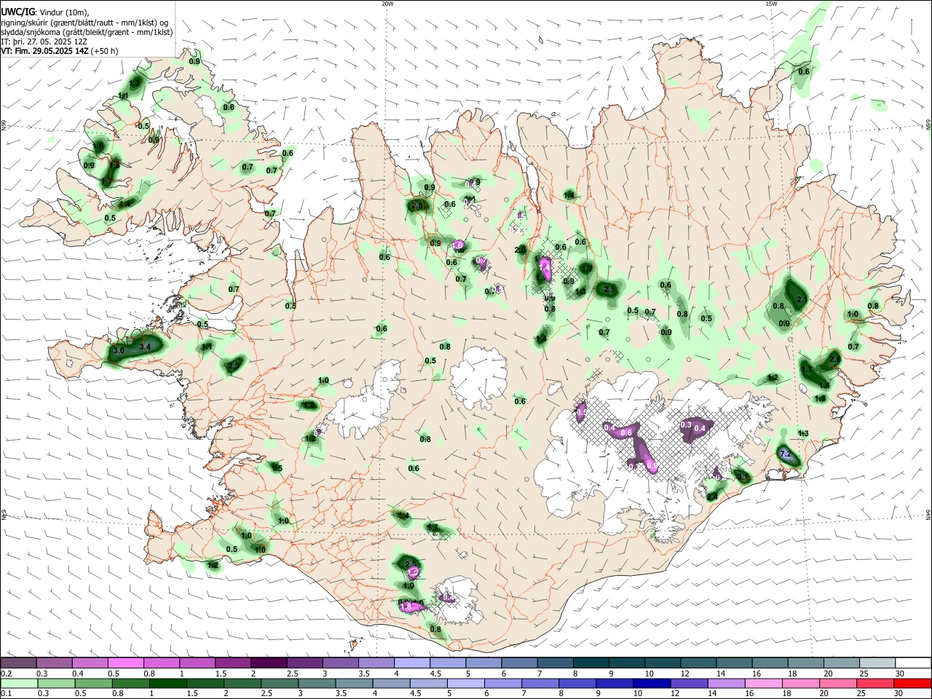Screen dimensions: 932x699
Task: Choose the lavender 14 swatch in bottom legend row
Action: point(726,684)
